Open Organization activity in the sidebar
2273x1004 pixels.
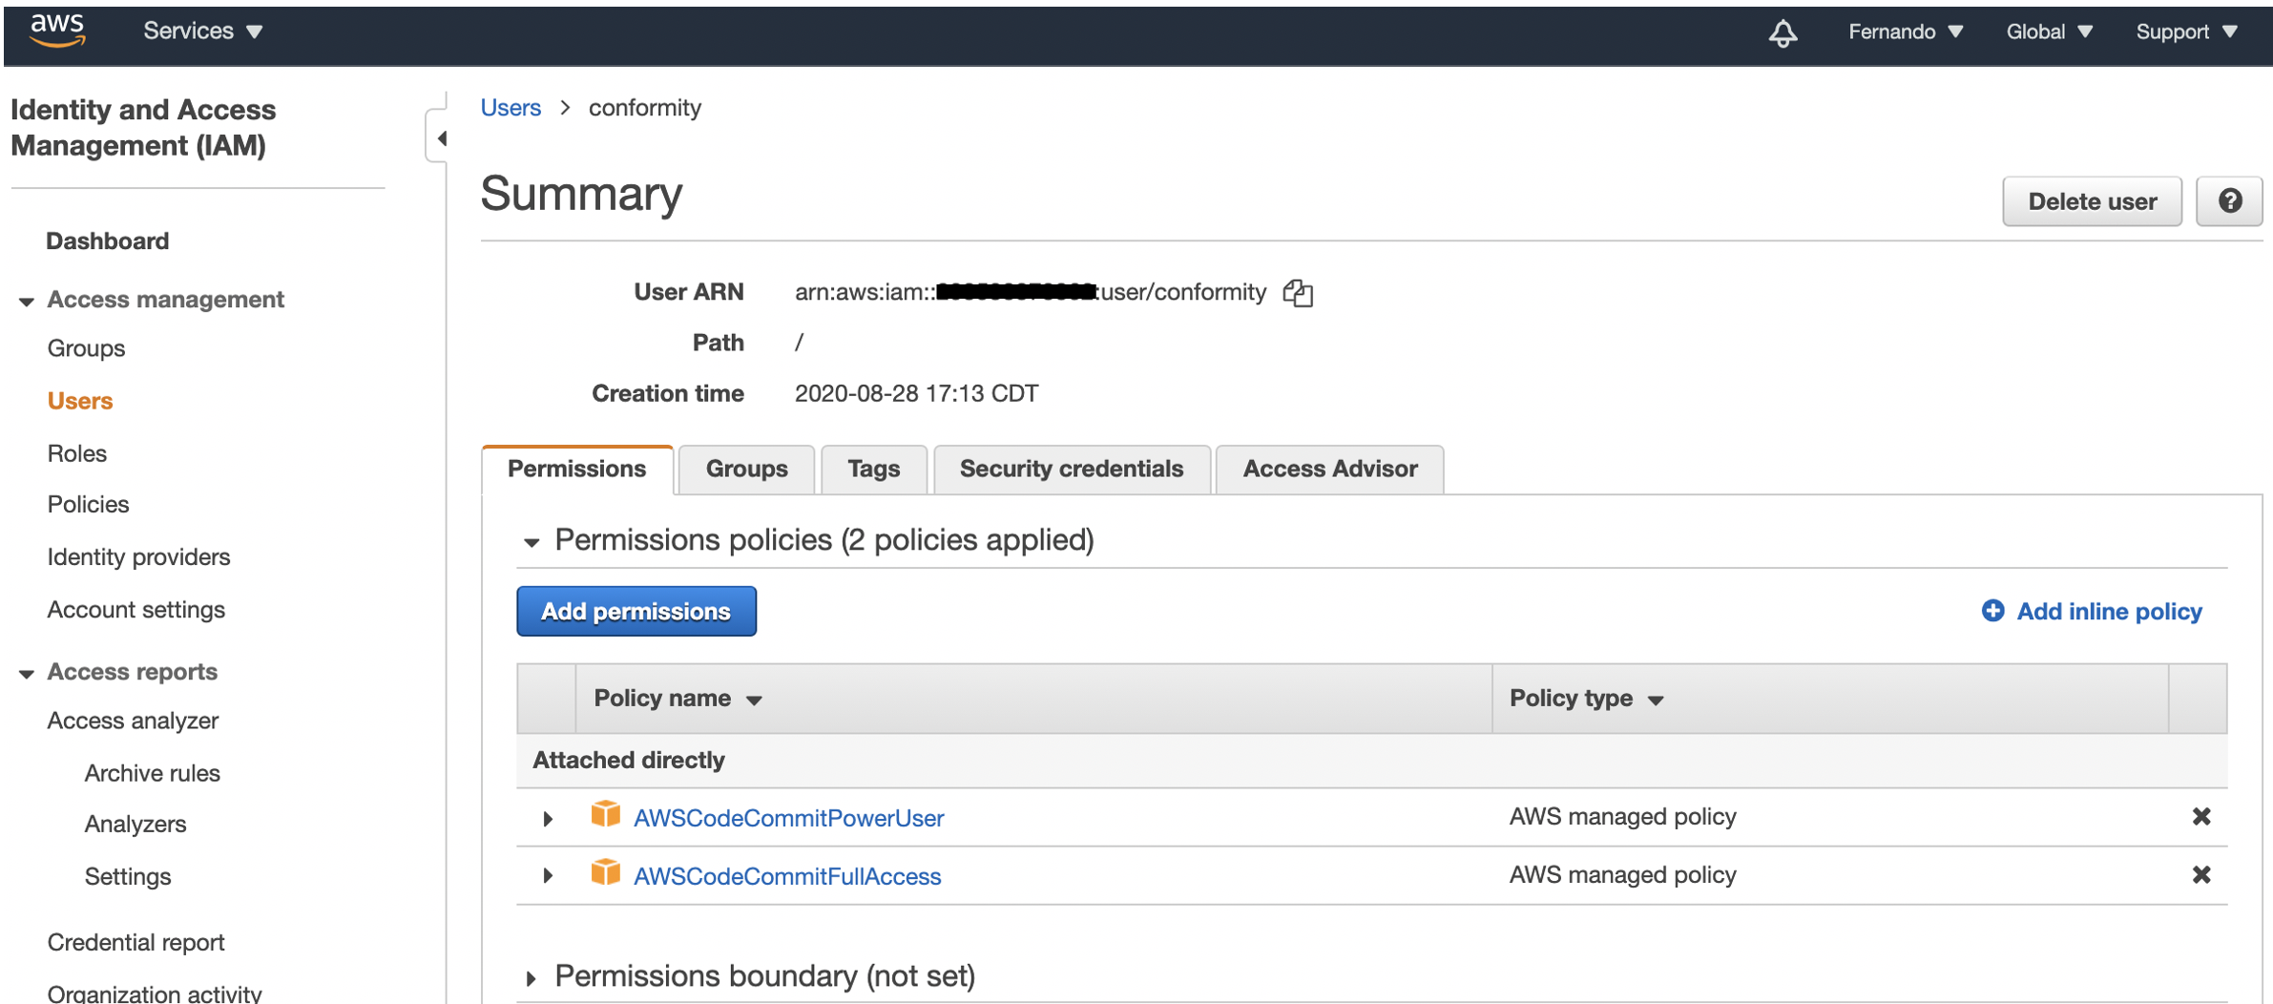pos(155,993)
